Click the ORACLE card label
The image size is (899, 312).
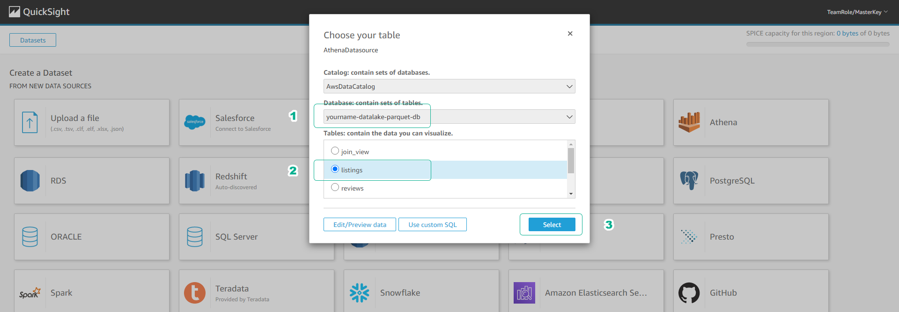[x=66, y=237]
